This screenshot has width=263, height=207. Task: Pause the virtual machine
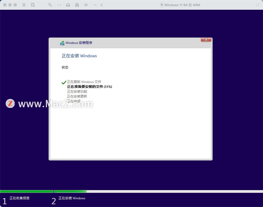[24, 5]
